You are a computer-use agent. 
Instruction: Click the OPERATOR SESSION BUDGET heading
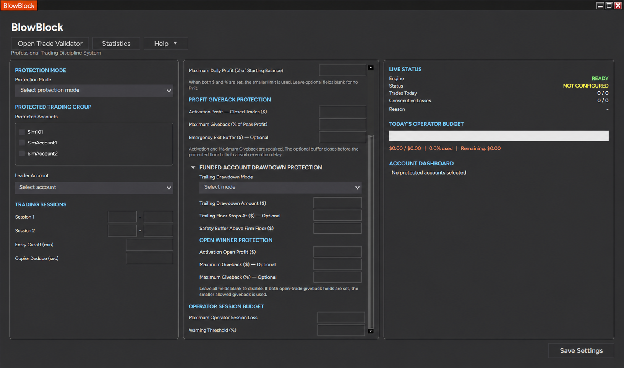click(x=226, y=306)
